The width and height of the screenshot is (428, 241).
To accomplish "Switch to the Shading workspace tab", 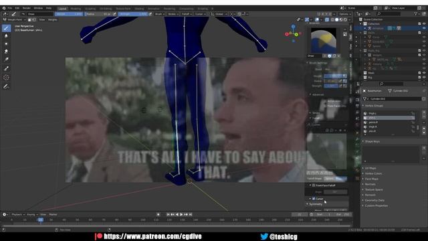I will [x=139, y=9].
